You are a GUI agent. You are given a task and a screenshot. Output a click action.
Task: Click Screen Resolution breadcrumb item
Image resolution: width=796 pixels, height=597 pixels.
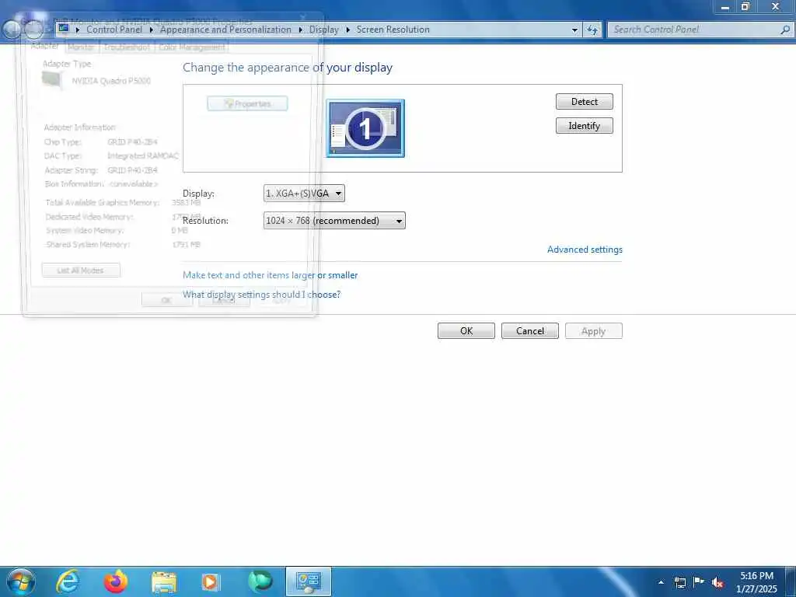point(393,30)
